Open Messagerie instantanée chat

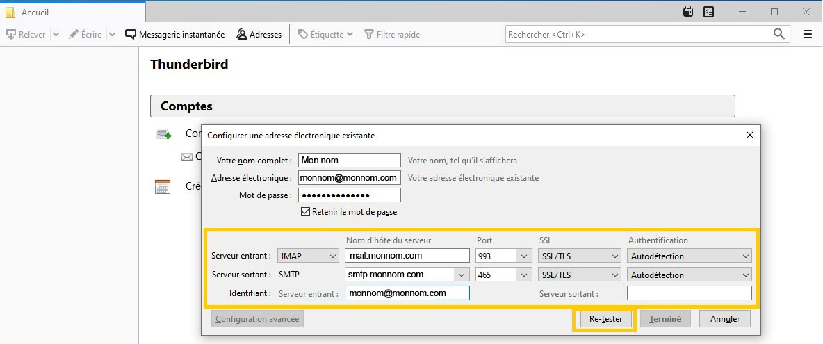174,35
